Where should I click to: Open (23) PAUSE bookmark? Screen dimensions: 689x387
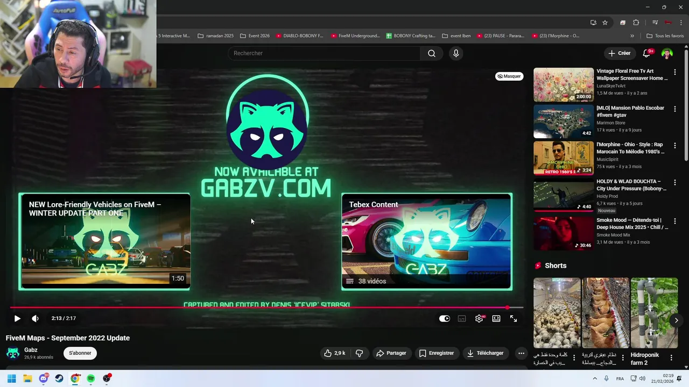pyautogui.click(x=501, y=36)
